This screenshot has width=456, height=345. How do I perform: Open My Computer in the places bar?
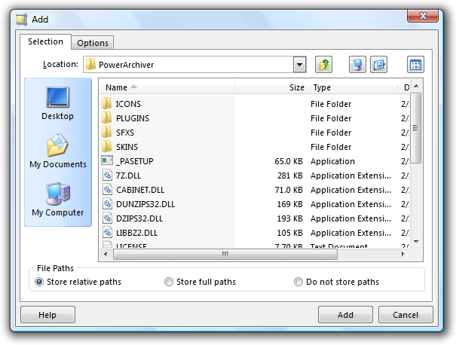coord(57,200)
